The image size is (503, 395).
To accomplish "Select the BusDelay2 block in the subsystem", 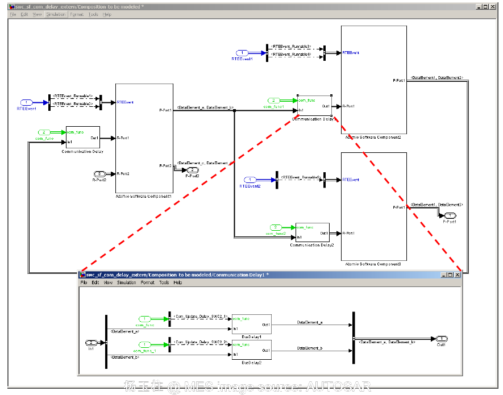I will tap(252, 349).
